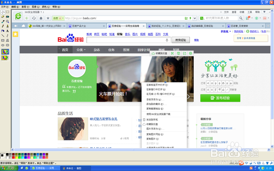Select the Rounded Rectangle shape tool
The width and height of the screenshot is (274, 171).
point(7,45)
